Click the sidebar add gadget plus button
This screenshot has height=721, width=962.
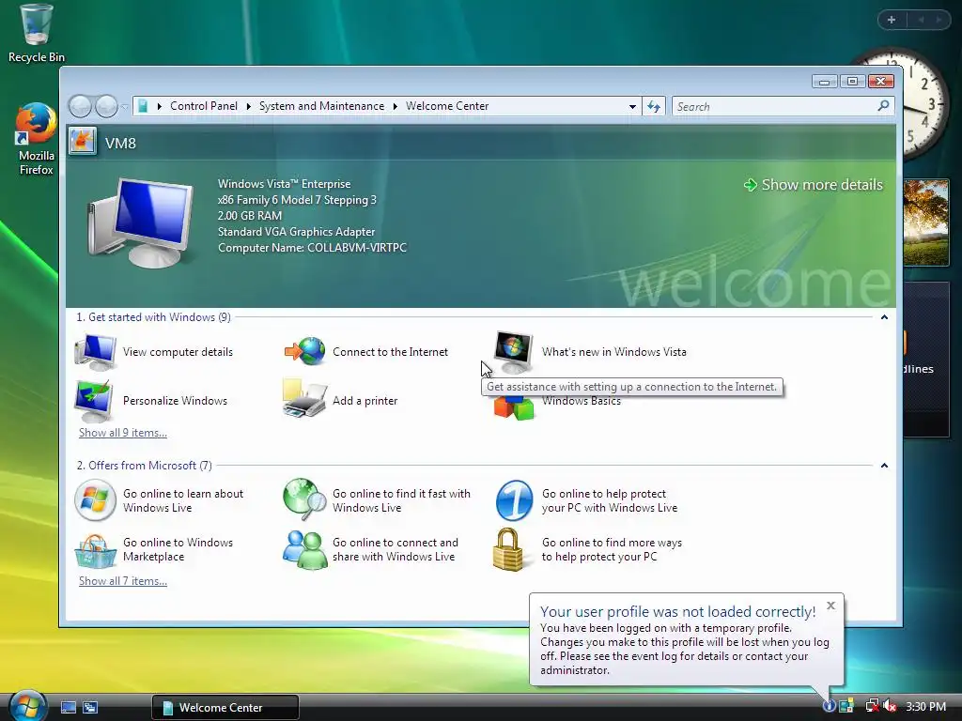click(892, 20)
